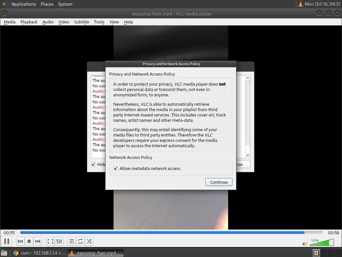Screen dimensions: 342x257
Task: Select exposing-flyer.mp4 taskbar entry
Action: (x=96, y=253)
